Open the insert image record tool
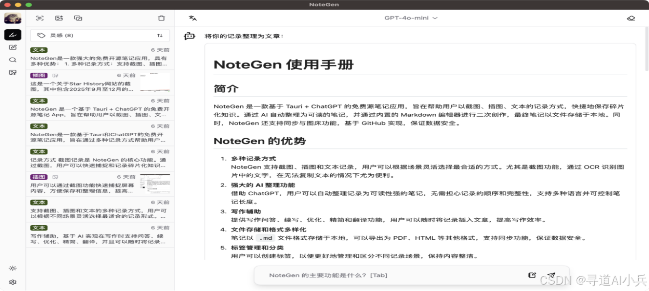The image size is (649, 291). [x=60, y=18]
